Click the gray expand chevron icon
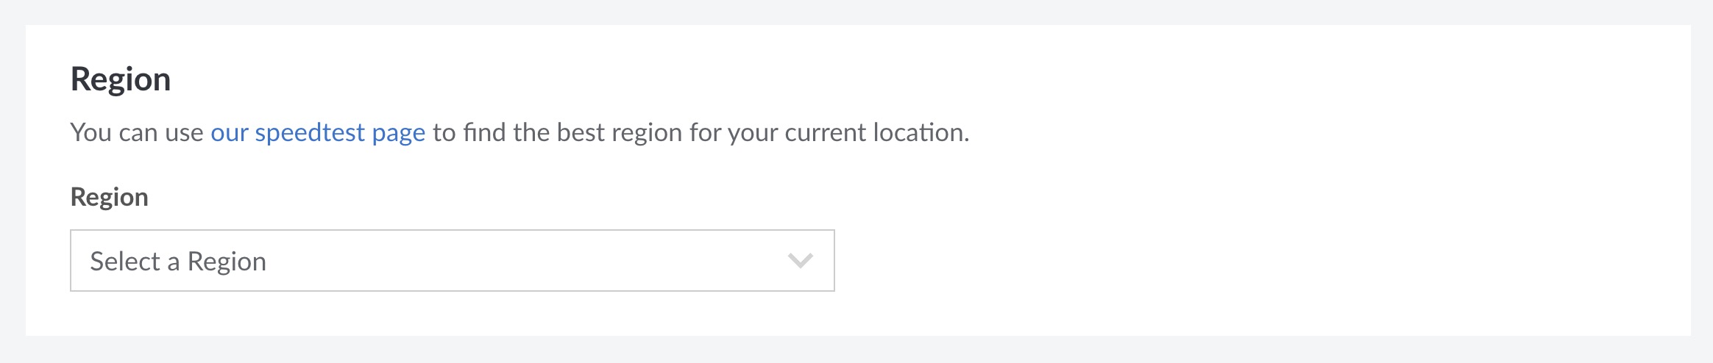 point(800,261)
